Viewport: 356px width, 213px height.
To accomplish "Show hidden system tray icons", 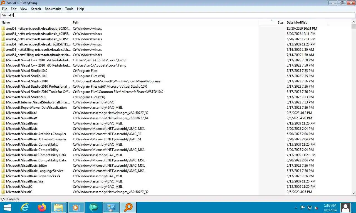I will coord(296,207).
